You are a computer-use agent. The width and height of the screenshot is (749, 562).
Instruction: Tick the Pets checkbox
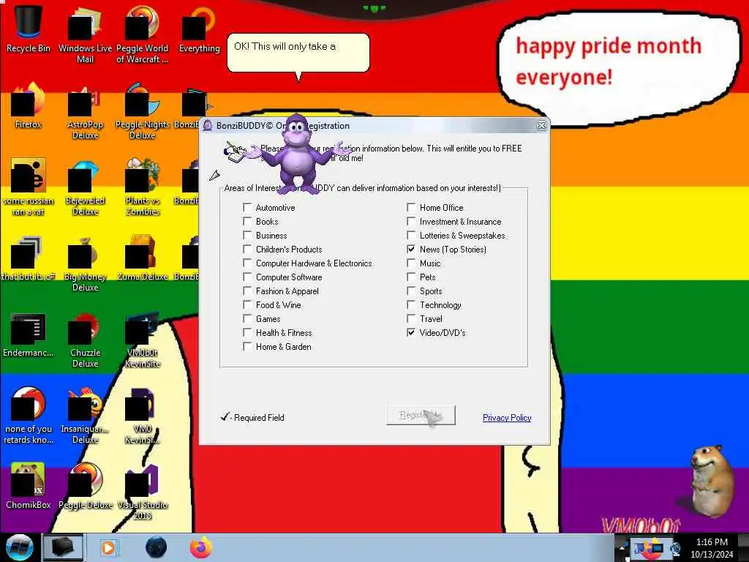pos(411,277)
